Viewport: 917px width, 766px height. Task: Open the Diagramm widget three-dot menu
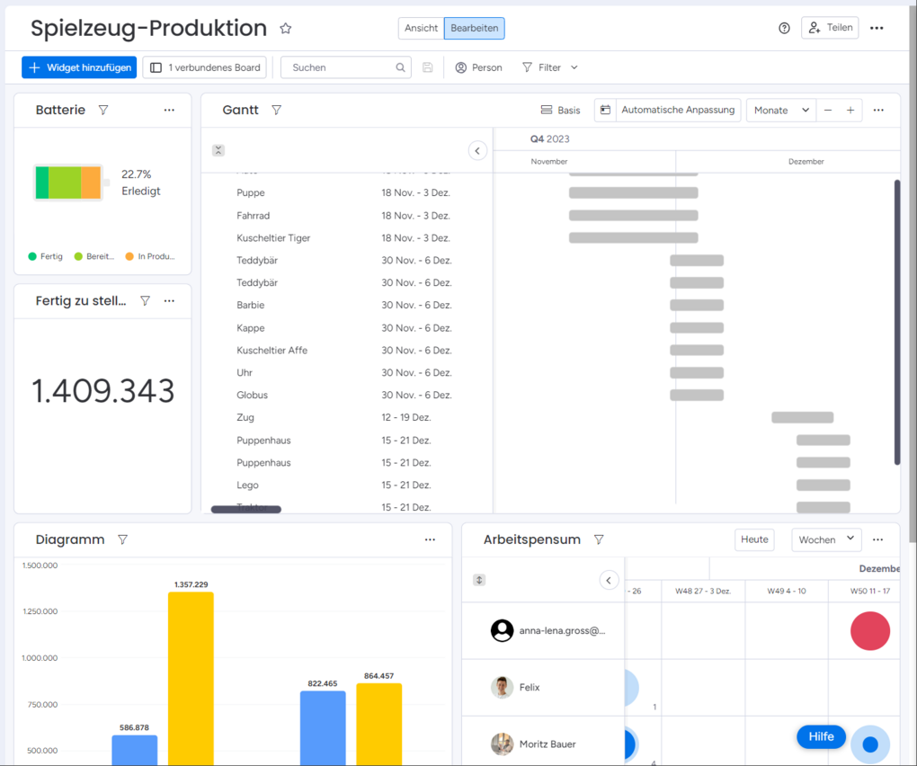coord(430,539)
